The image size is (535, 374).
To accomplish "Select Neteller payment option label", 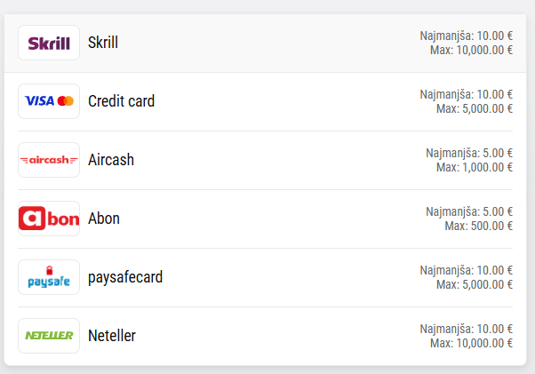I will (112, 336).
